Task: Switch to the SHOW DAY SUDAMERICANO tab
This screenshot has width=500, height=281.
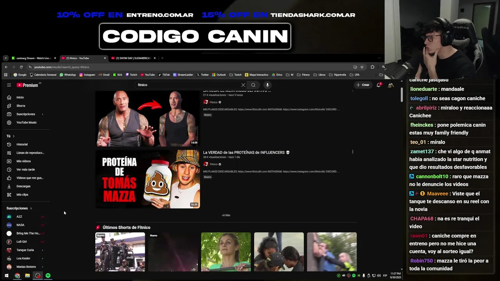Action: (x=134, y=58)
